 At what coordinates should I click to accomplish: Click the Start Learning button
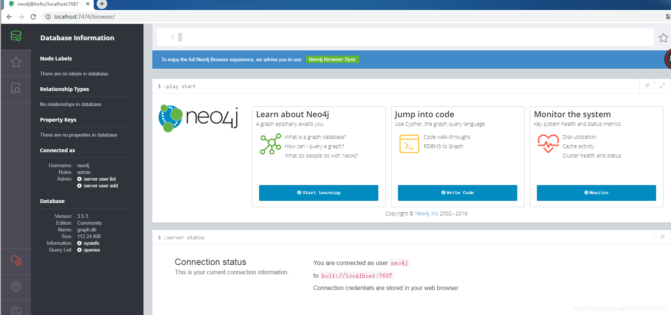[319, 193]
